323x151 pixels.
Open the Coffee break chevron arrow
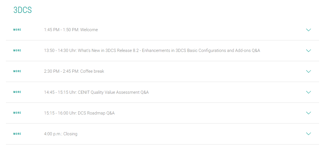(x=308, y=71)
